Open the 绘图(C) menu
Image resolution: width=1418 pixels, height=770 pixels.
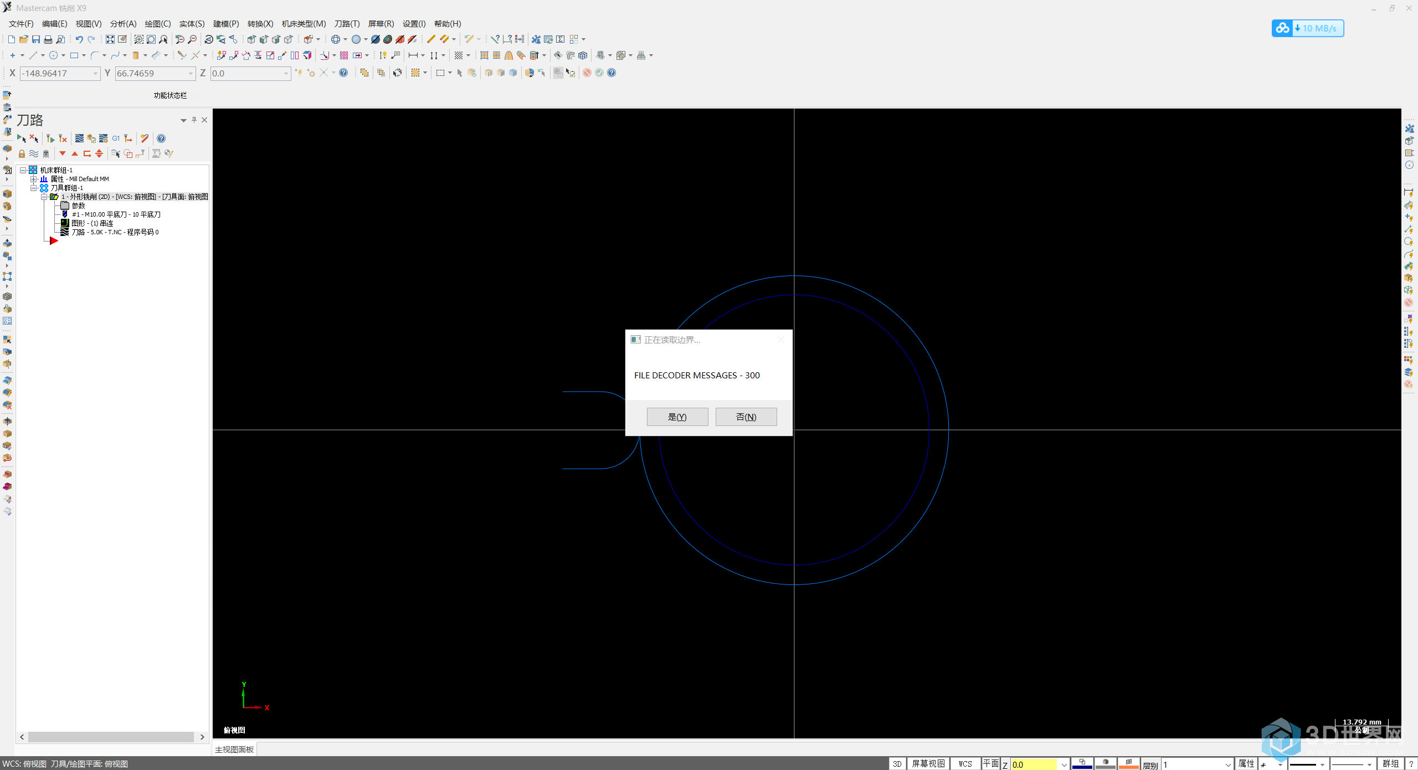(158, 24)
